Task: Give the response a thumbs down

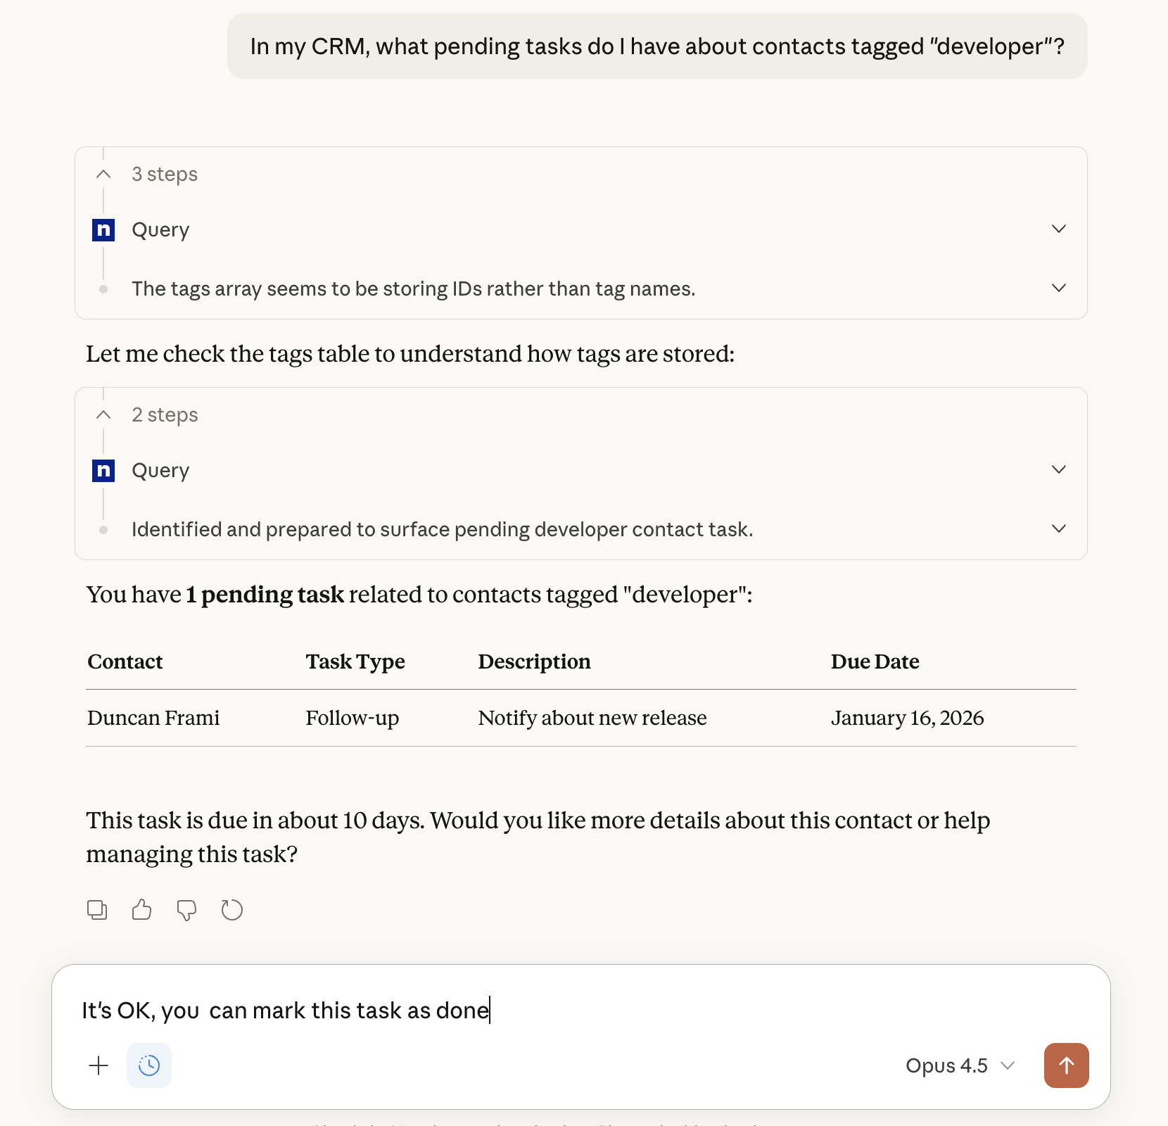Action: coord(186,910)
